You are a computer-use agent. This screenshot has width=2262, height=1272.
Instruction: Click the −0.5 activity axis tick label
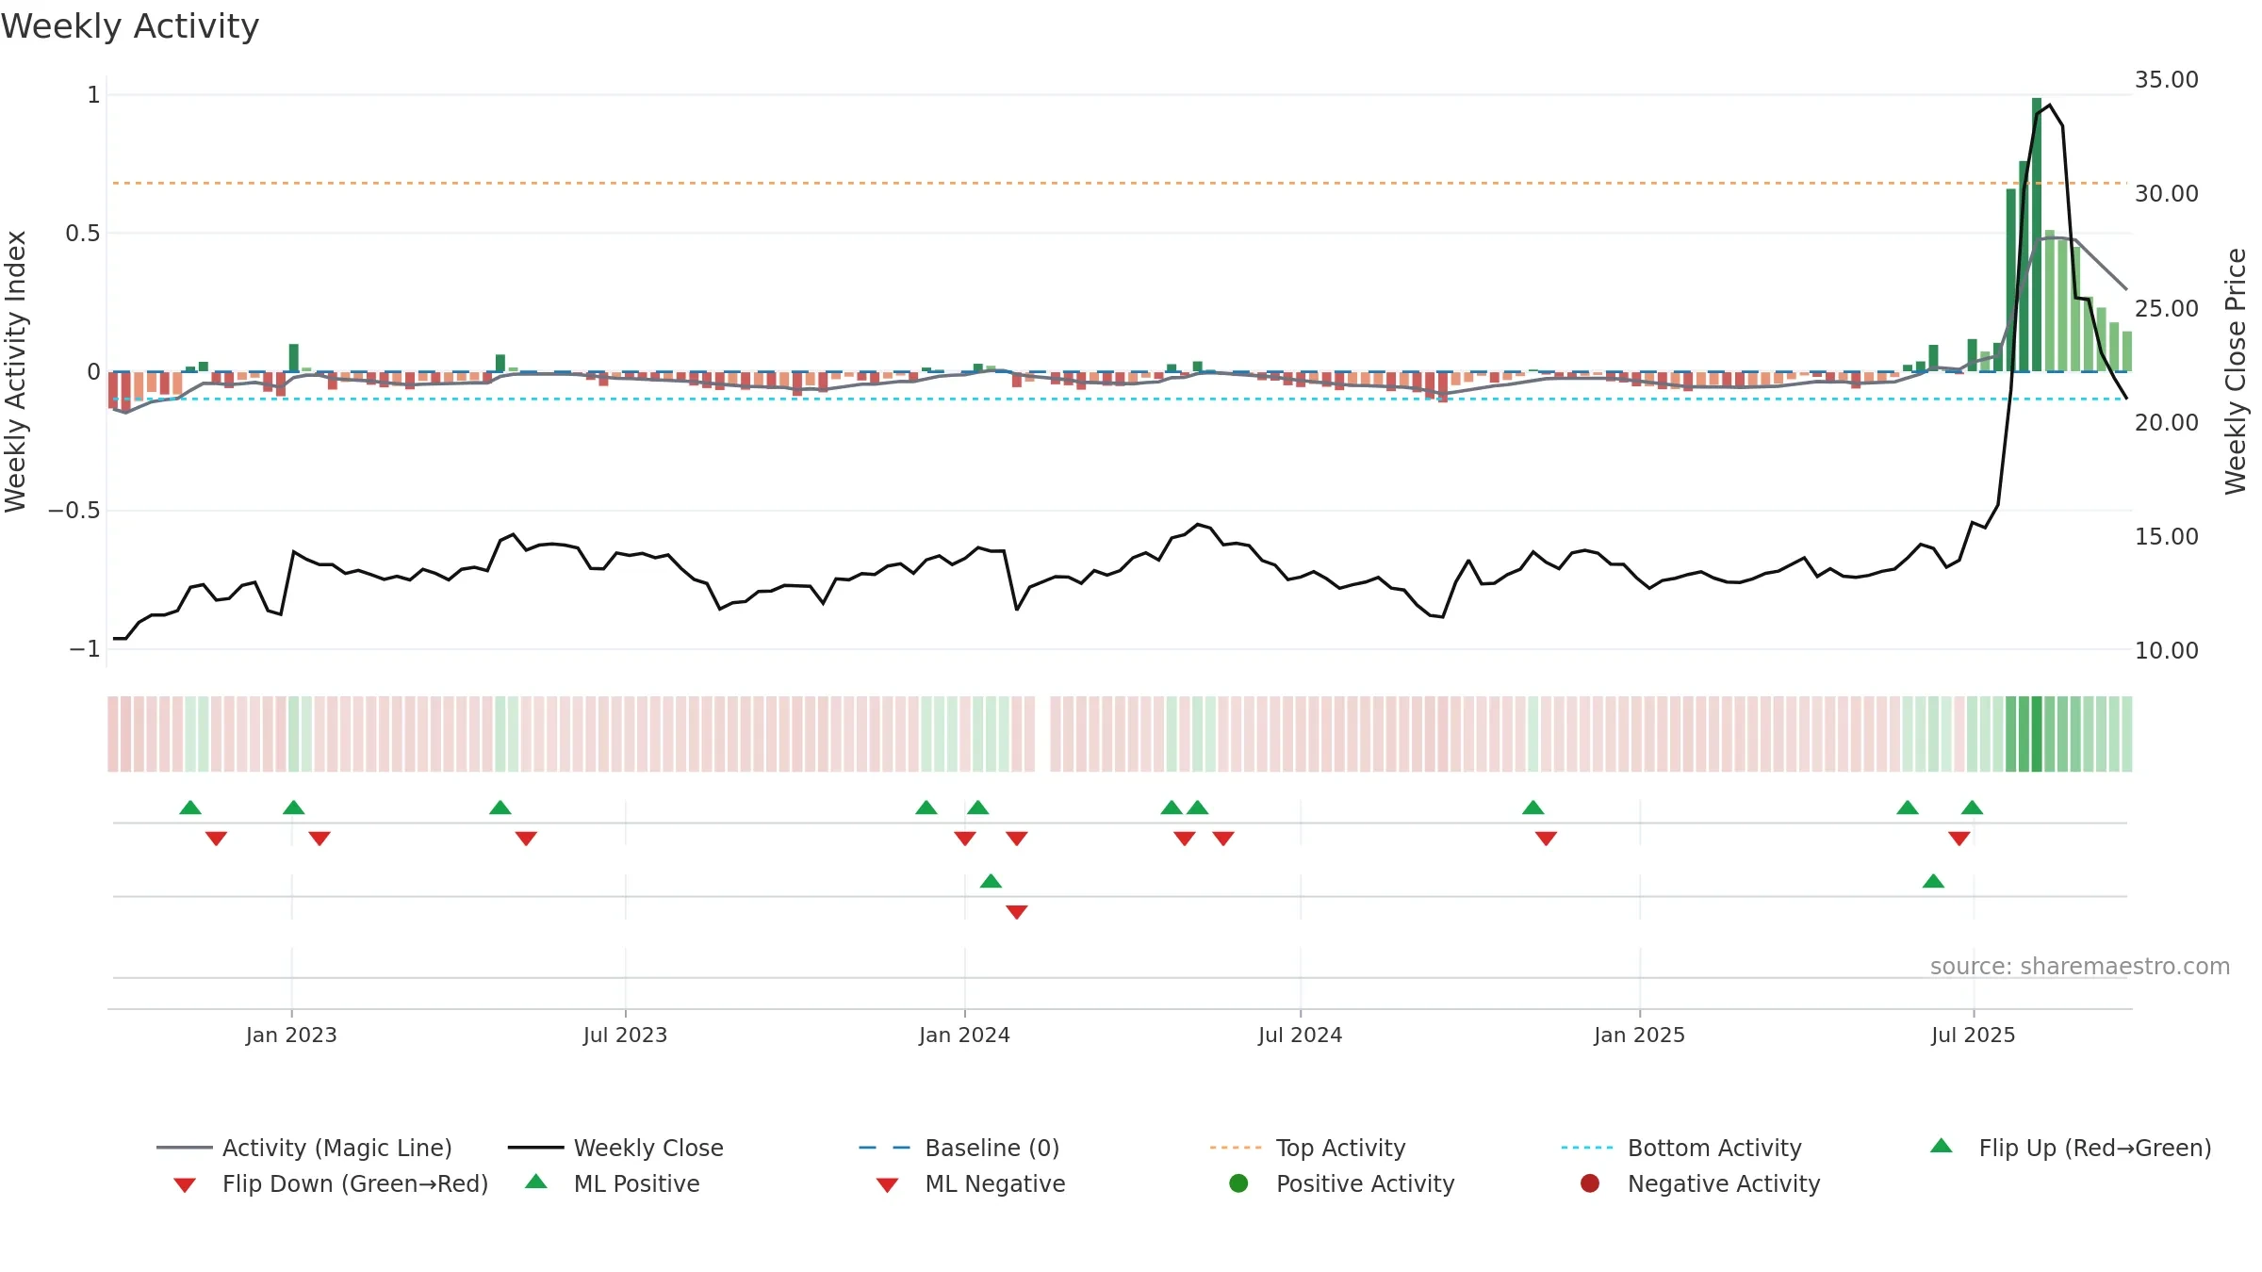coord(74,511)
